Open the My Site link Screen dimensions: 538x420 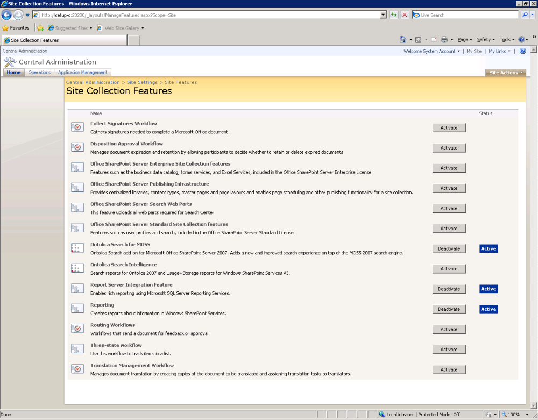(x=474, y=51)
